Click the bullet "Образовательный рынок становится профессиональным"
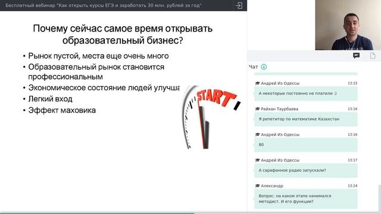This screenshot has height=214, width=381. click(96, 72)
